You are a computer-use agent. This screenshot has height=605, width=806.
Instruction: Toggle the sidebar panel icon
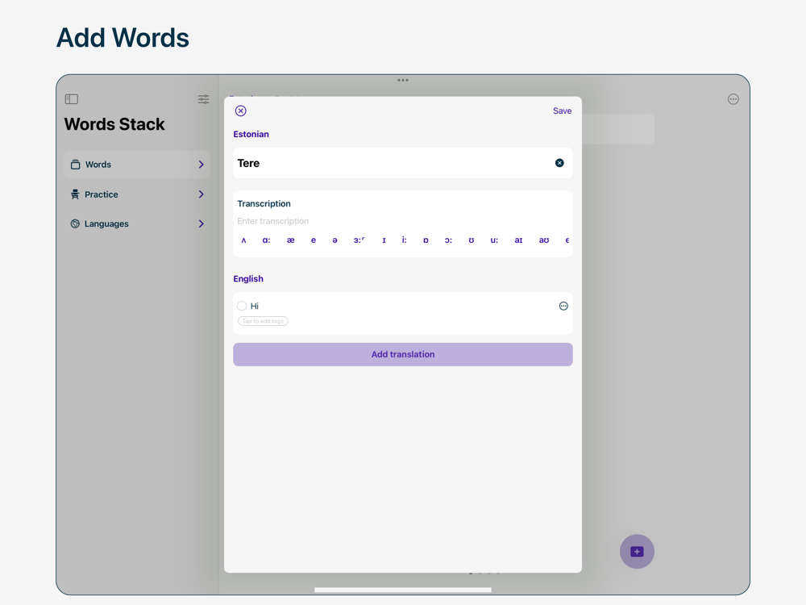pos(72,99)
